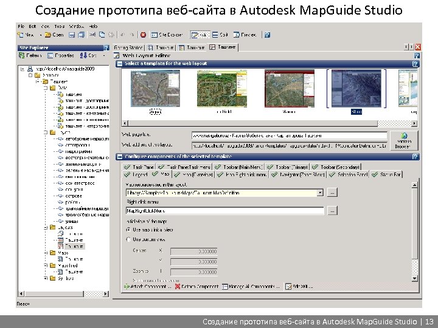The width and height of the screenshot is (438, 328).
Task: Open the Toolbar (Main Menu) component tab
Action: tap(238, 167)
